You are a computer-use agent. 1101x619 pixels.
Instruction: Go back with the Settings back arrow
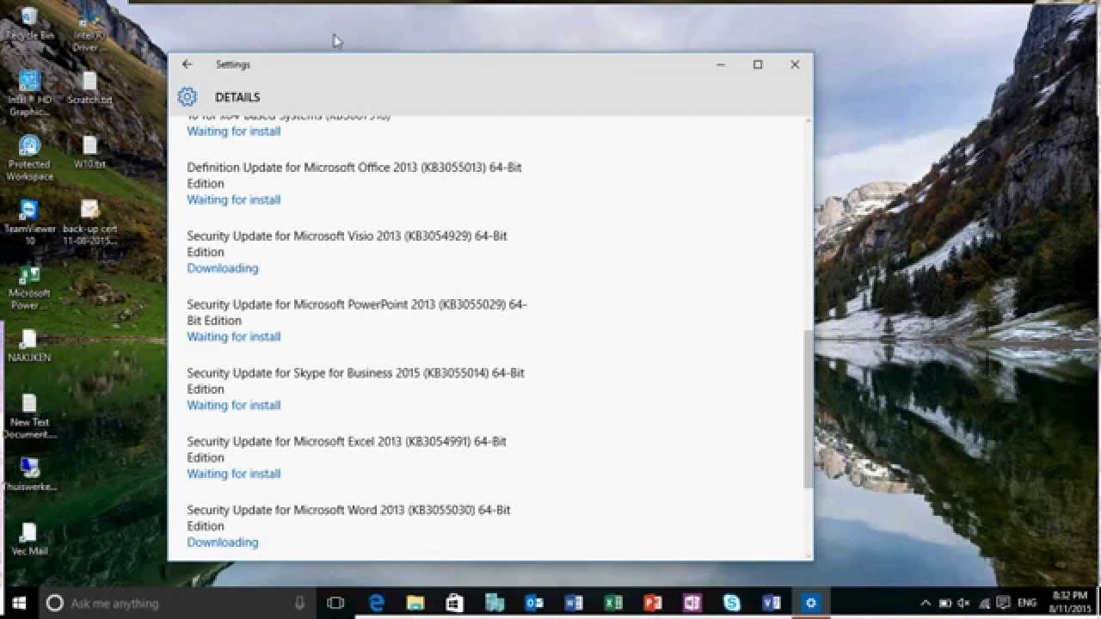[187, 64]
